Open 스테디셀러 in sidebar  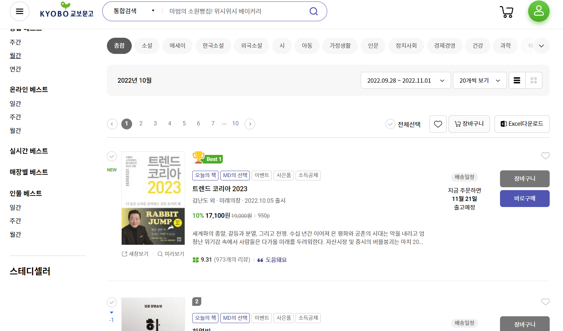pos(30,271)
